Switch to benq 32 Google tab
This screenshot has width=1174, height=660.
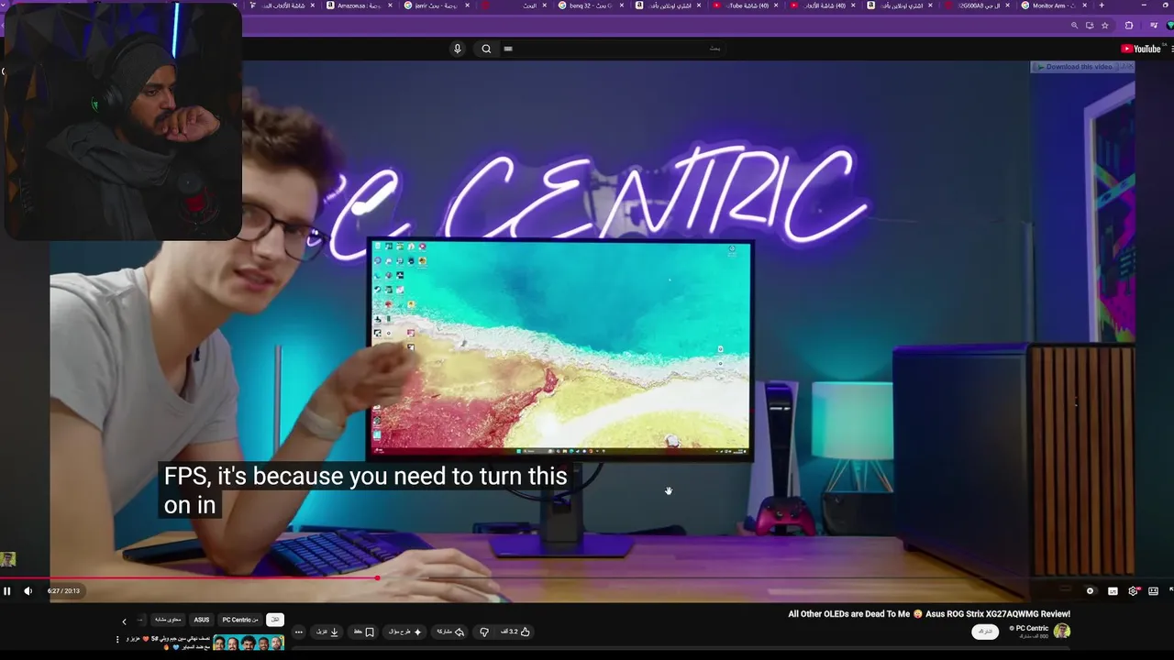click(x=591, y=5)
